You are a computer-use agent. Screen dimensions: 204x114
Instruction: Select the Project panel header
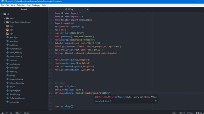pos(24,9)
